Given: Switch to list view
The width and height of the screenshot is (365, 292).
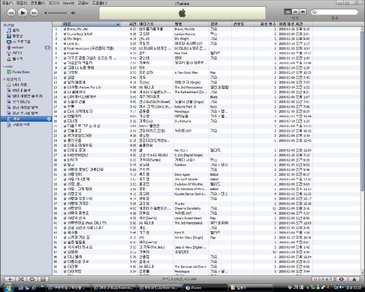Looking at the screenshot, I should click(288, 12).
